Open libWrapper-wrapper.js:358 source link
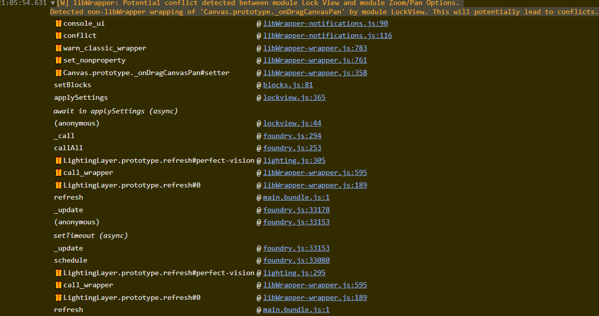Viewport: 599px width, 316px height. tap(315, 73)
